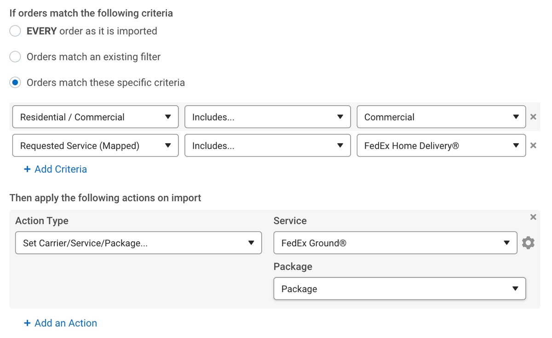Select EVERY order as it is imported
The height and width of the screenshot is (338, 552).
pos(15,31)
